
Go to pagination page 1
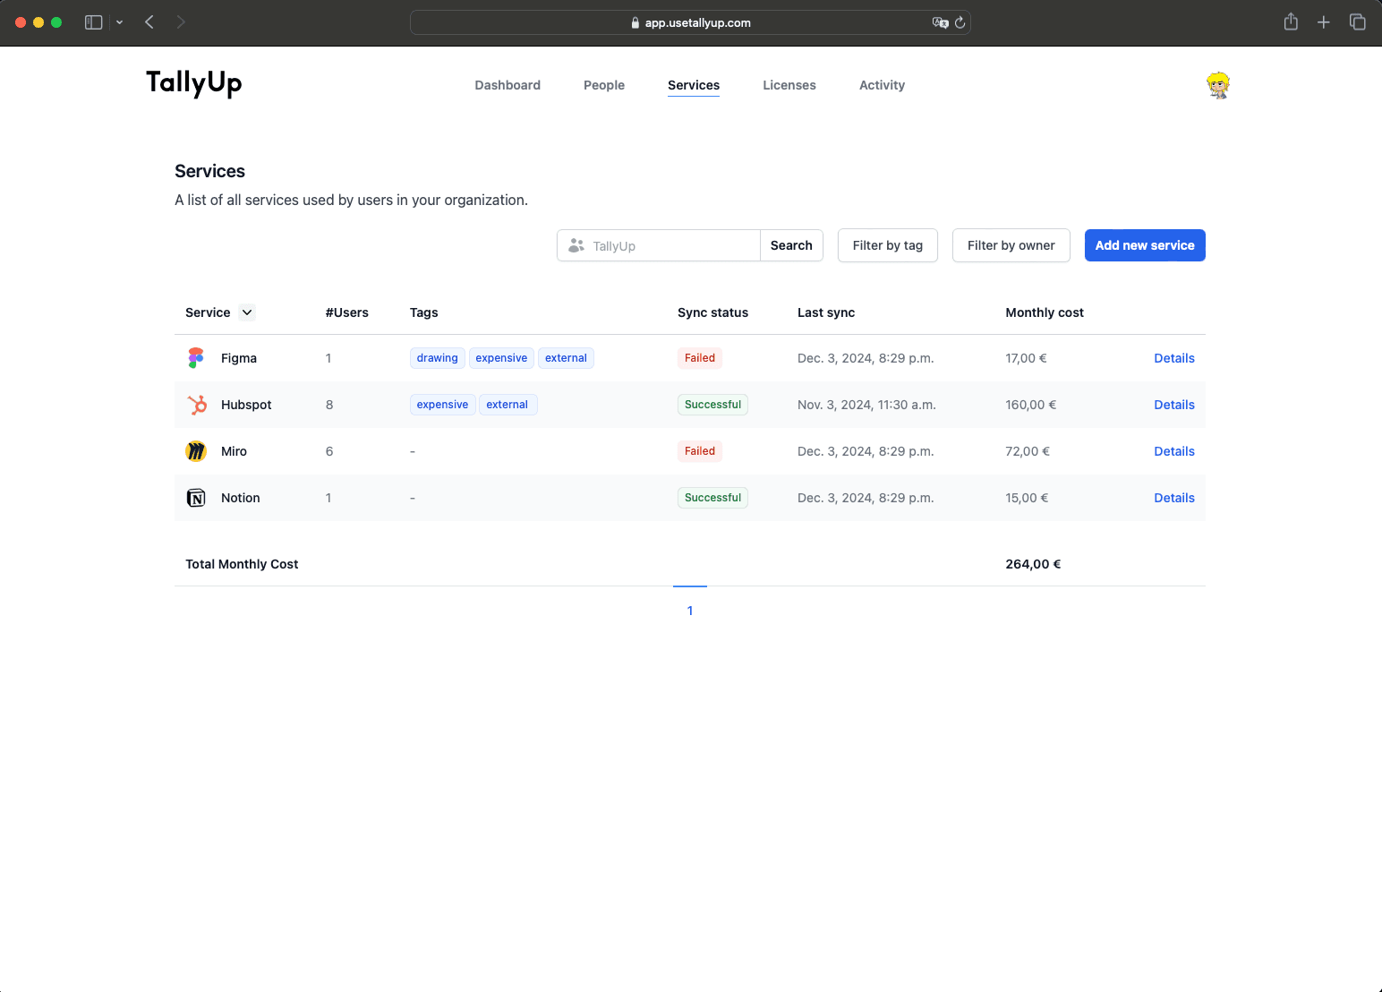coord(690,611)
